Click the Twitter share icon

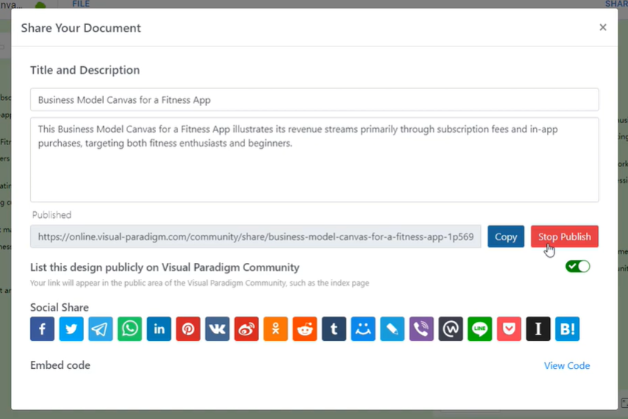coord(71,328)
